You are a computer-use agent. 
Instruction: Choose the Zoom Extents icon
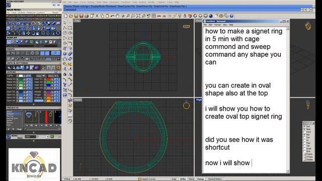138,16
